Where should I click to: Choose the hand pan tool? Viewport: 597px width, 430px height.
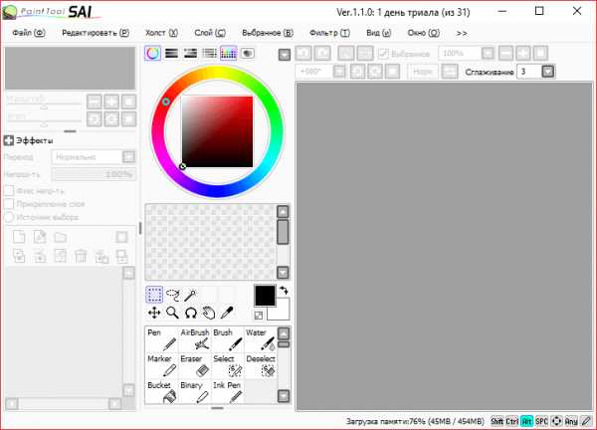(209, 313)
